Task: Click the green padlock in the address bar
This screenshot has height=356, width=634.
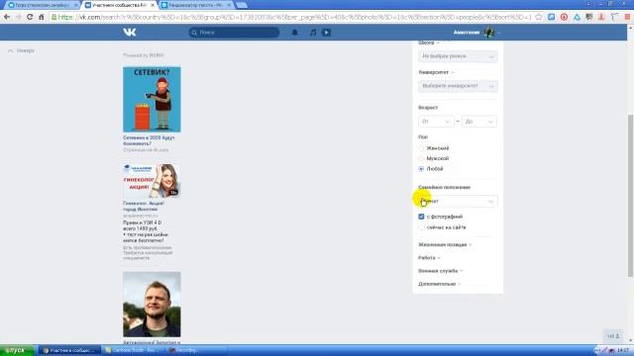Action: pyautogui.click(x=53, y=17)
